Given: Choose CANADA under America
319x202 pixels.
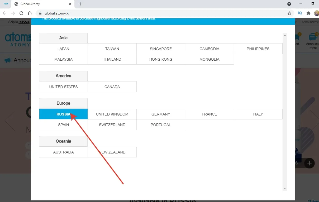Looking at the screenshot, I should pos(112,87).
